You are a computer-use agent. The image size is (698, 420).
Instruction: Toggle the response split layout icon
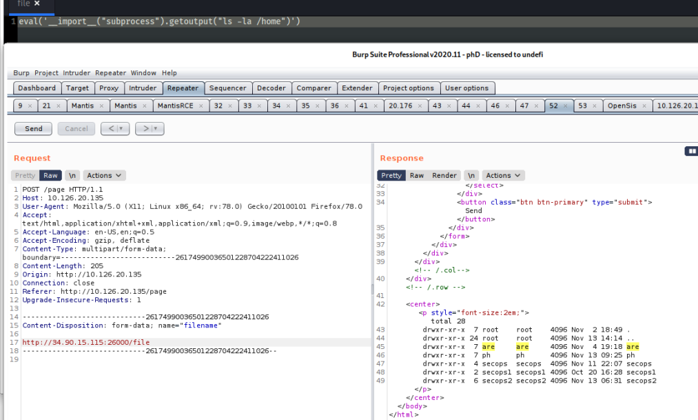click(691, 152)
